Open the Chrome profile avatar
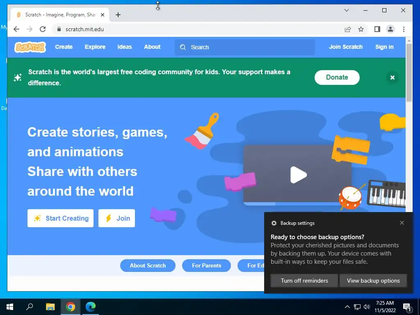 [x=390, y=29]
